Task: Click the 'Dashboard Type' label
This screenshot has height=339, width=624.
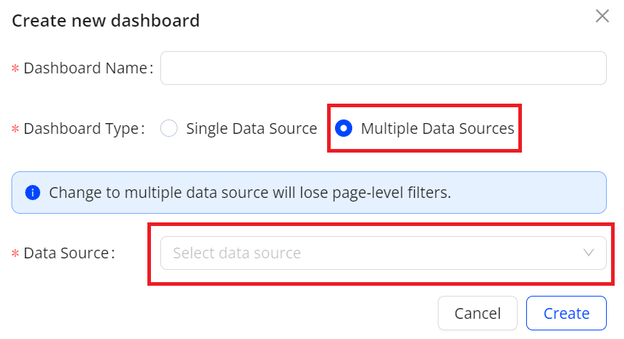Action: pyautogui.click(x=81, y=129)
